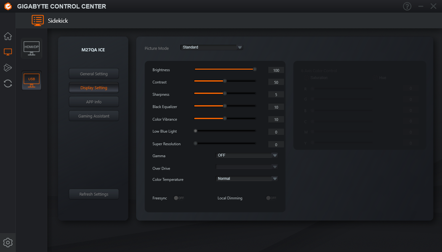Click the Sharpness slider handle
The image size is (442, 252).
point(225,93)
